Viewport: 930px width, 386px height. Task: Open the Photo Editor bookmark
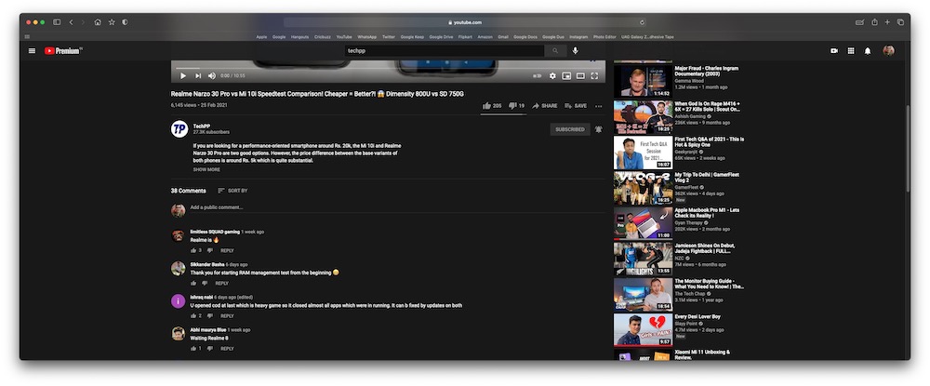point(604,37)
